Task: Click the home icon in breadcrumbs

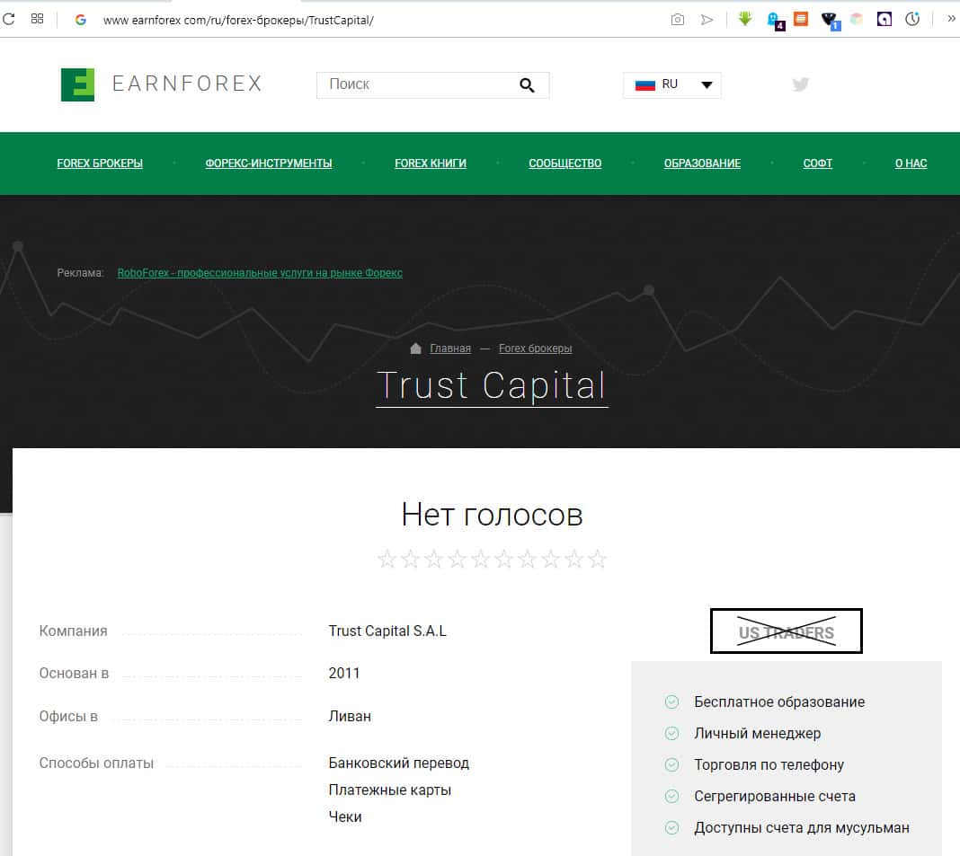Action: point(415,349)
